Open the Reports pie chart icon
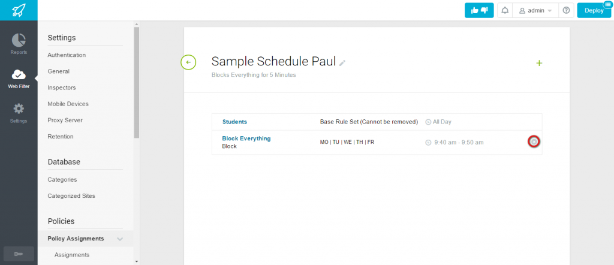This screenshot has width=614, height=265. point(19,40)
